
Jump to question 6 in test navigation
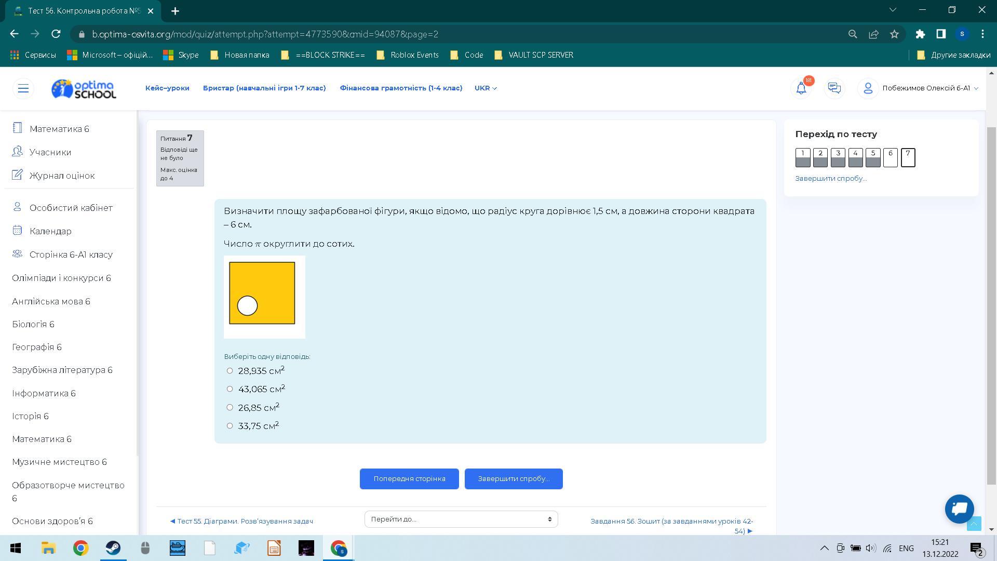890,157
